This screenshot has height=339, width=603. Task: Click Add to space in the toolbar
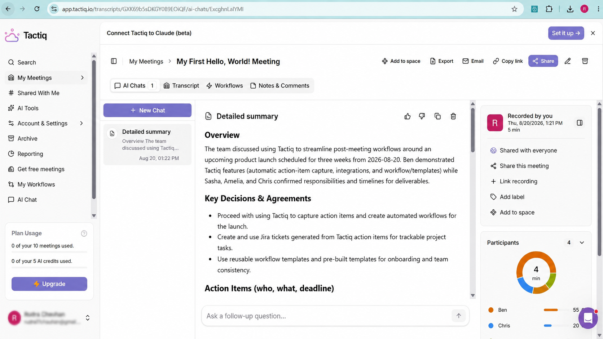click(x=401, y=61)
